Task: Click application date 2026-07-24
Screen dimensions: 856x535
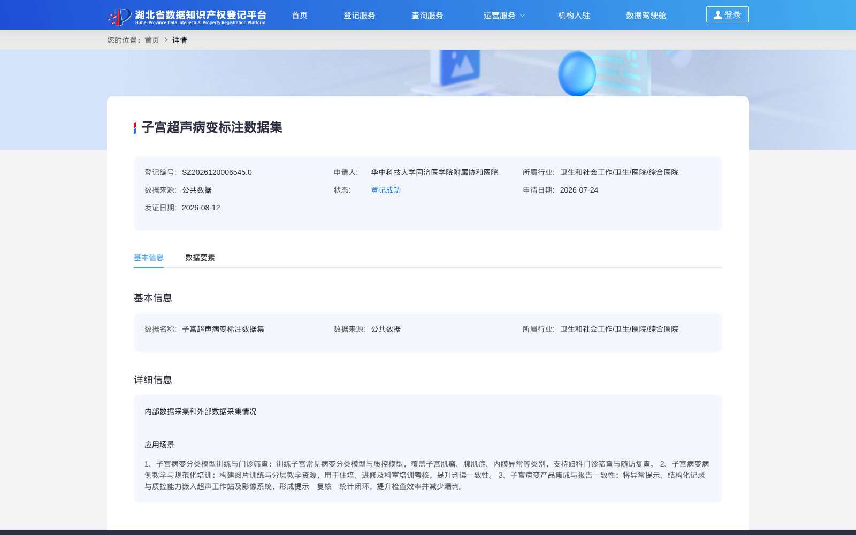Action: 579,190
